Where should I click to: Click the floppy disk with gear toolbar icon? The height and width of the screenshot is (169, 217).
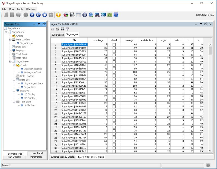pyautogui.click(x=72, y=15)
